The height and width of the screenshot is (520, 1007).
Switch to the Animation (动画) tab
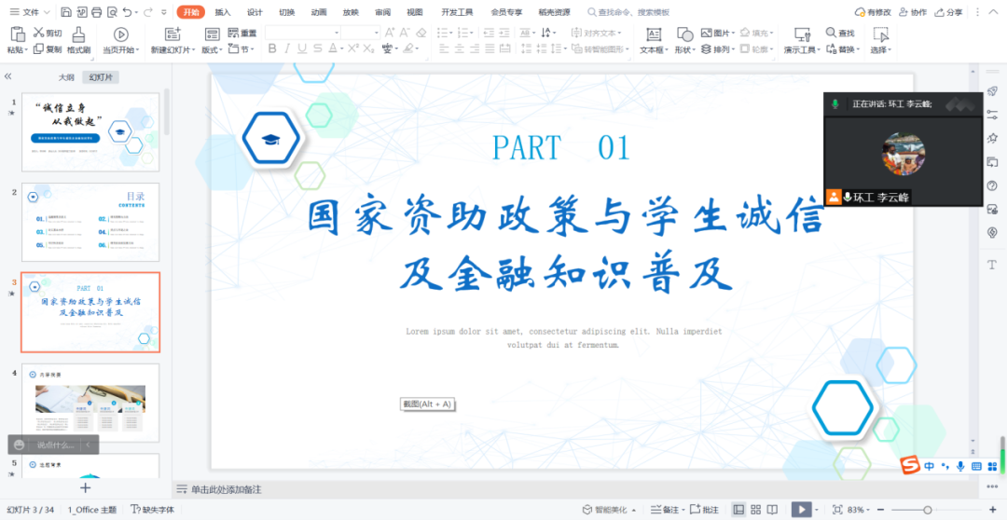pyautogui.click(x=319, y=12)
